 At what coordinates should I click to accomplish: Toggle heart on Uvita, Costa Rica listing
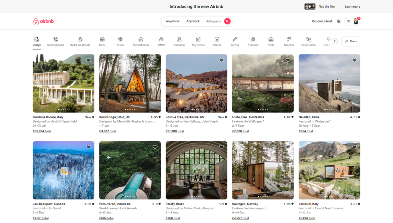click(x=288, y=60)
